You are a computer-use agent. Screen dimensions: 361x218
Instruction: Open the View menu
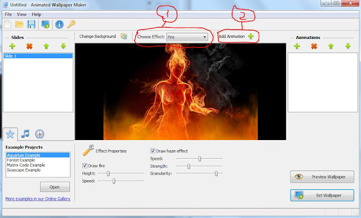pyautogui.click(x=21, y=14)
